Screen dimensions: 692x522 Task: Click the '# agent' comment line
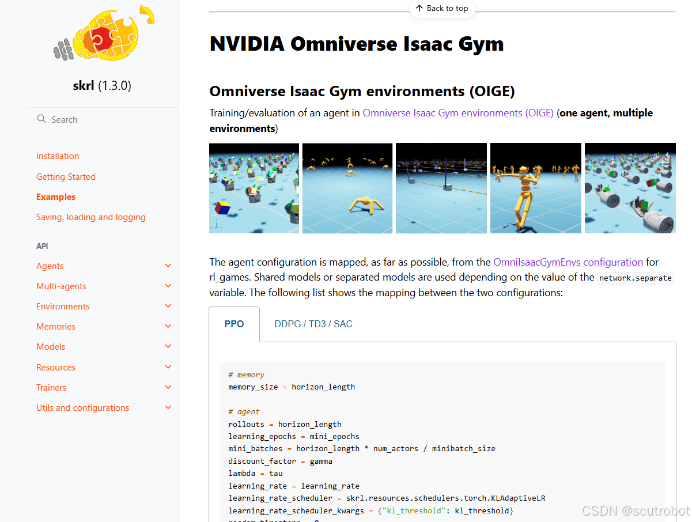[x=244, y=412]
